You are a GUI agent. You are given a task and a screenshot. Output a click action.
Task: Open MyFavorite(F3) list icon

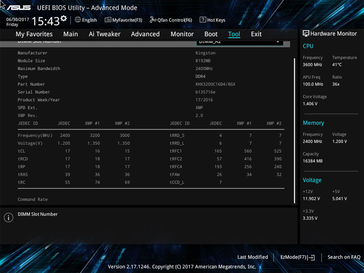click(x=108, y=20)
